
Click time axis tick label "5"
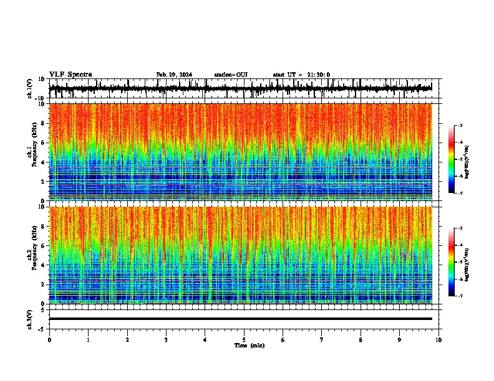tap(244, 340)
